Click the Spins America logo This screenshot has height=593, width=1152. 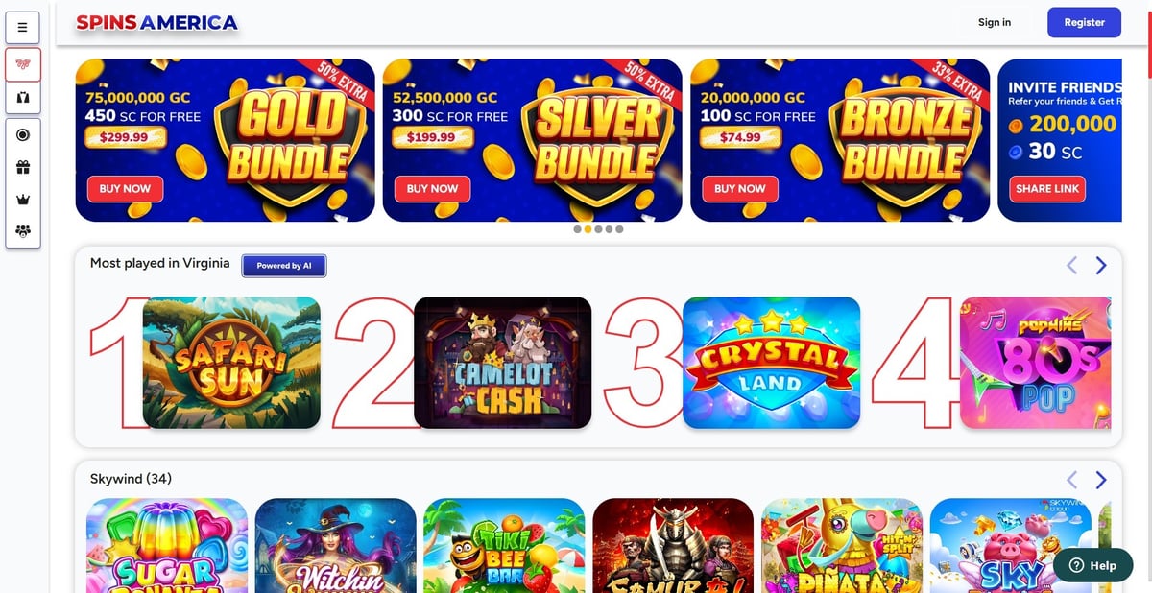(x=157, y=22)
